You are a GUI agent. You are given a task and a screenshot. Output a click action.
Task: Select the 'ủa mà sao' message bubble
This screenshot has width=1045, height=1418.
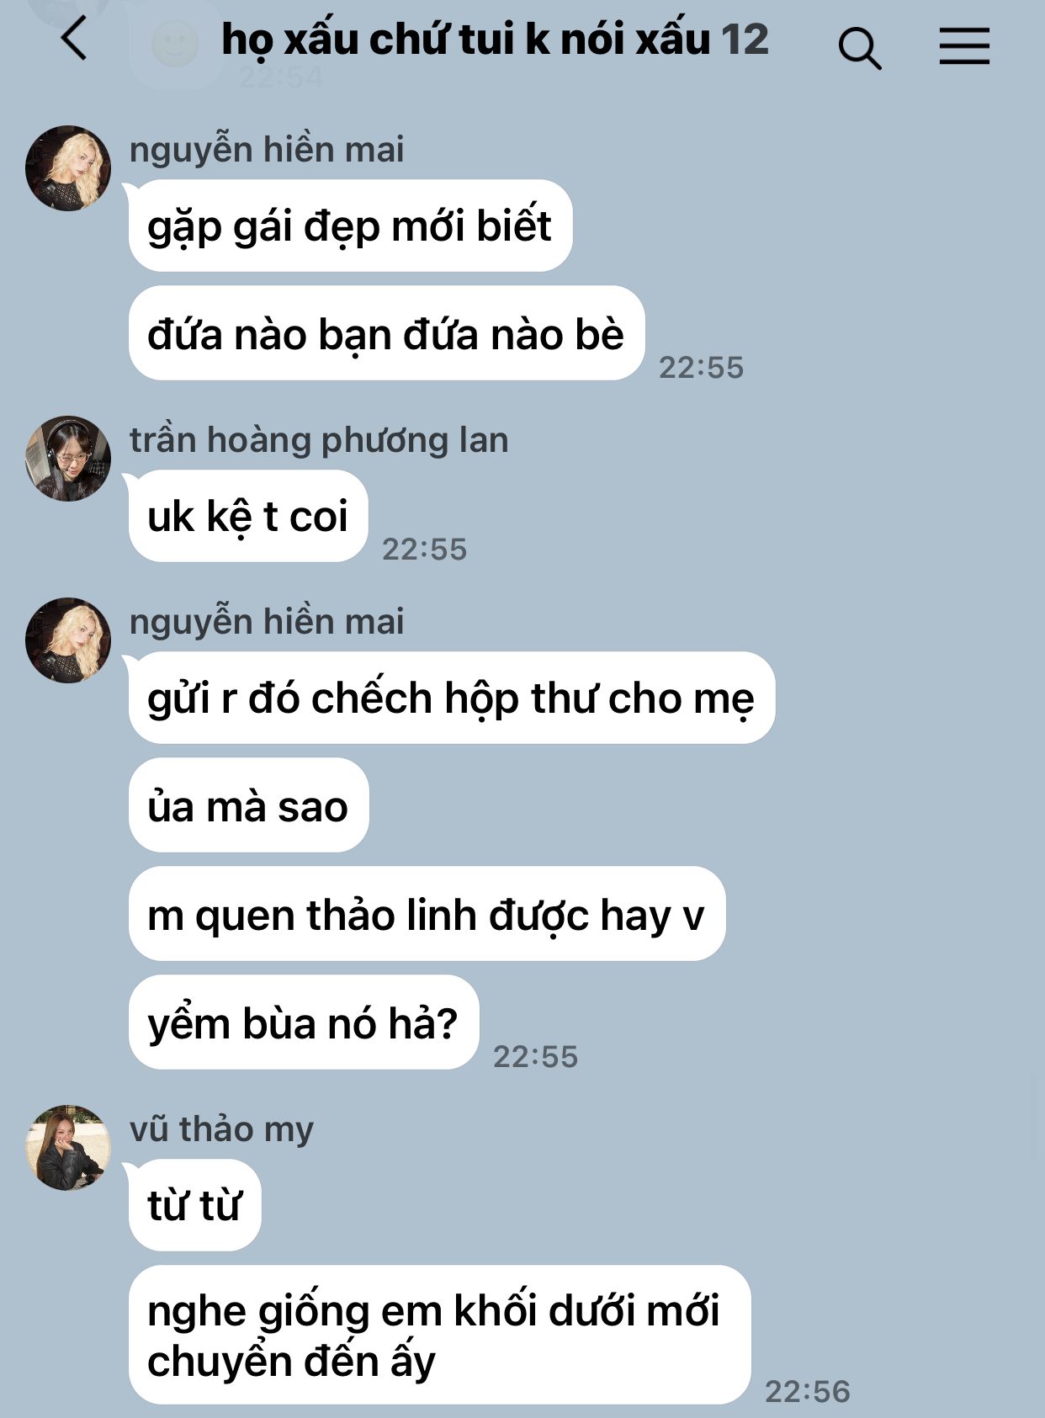pyautogui.click(x=248, y=805)
